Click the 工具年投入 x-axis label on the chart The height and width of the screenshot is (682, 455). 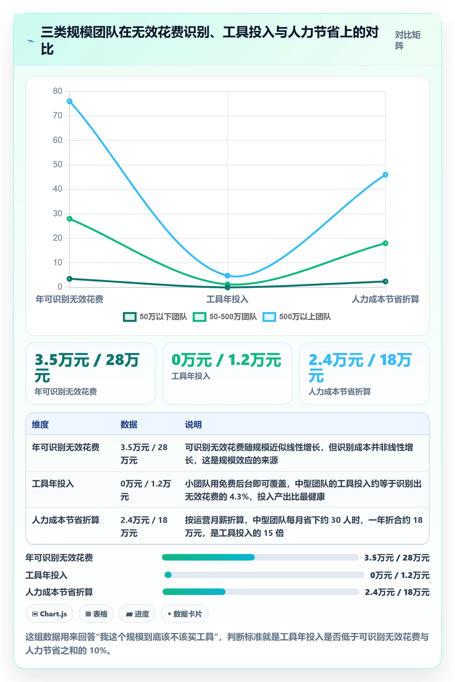tap(227, 299)
